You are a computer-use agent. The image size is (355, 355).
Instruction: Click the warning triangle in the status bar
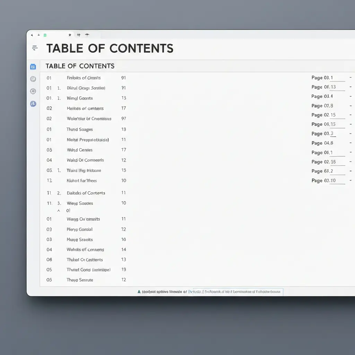pos(139,292)
